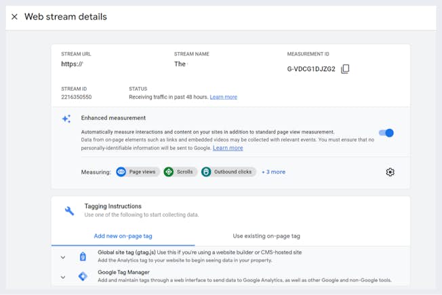Screen dimensions: 442x295
Task: Click the Page views eye icon
Action: [x=121, y=172]
